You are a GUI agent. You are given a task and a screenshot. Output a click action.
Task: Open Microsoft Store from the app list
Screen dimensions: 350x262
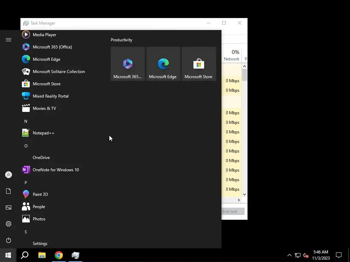coord(60,84)
